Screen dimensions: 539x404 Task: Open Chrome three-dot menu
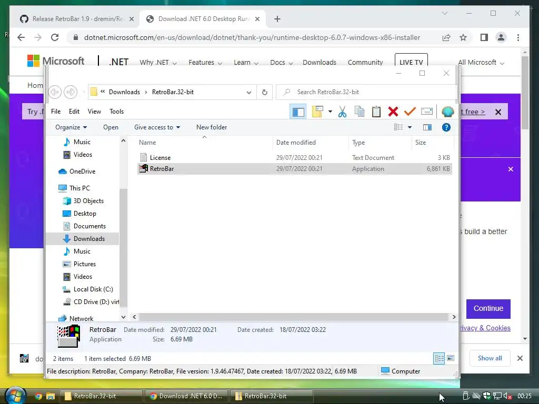518,37
